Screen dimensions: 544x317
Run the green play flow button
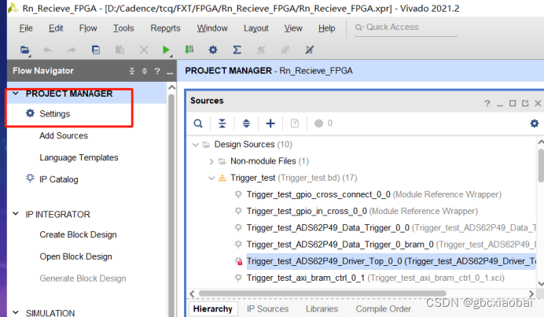[x=166, y=50]
